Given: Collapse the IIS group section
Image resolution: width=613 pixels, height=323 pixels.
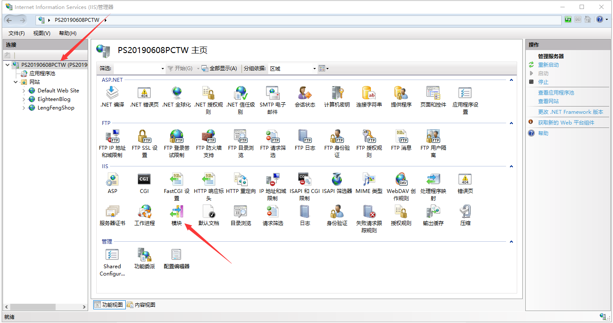Looking at the screenshot, I should (x=511, y=166).
